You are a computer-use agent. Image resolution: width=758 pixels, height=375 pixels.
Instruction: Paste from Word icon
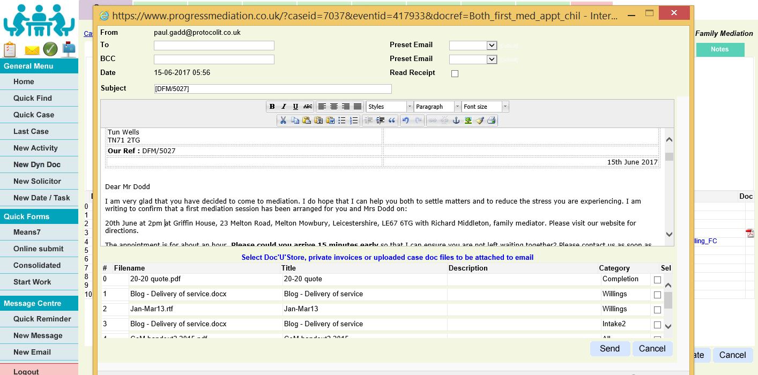(x=330, y=121)
